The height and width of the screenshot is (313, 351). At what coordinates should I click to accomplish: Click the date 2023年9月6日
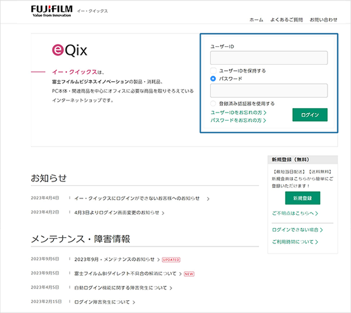point(45,259)
